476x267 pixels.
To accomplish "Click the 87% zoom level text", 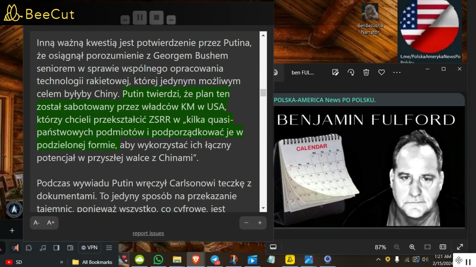I will point(380,247).
